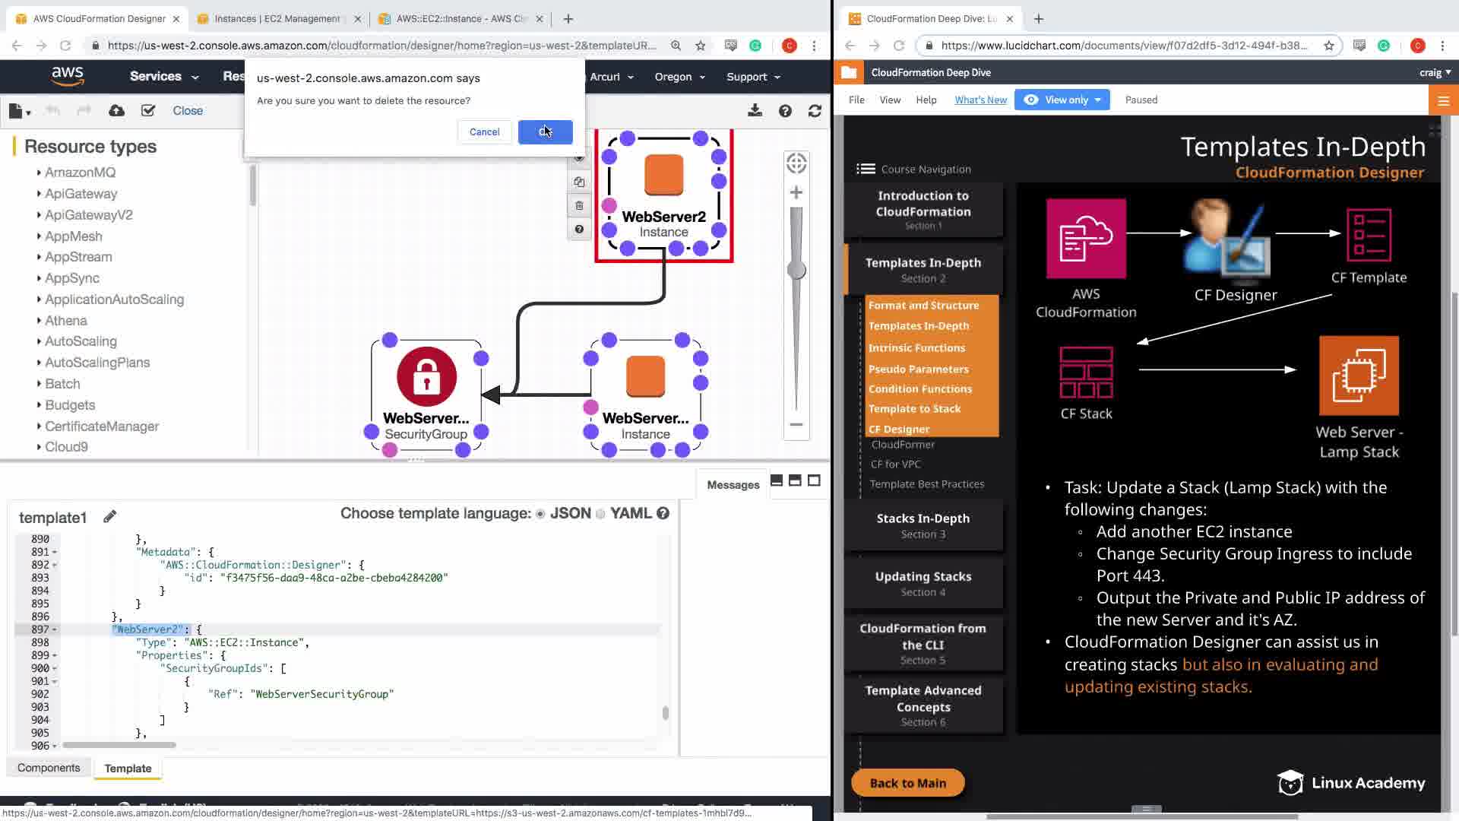Image resolution: width=1459 pixels, height=821 pixels.
Task: Click the fit-to-window crosshair icon
Action: (x=796, y=163)
